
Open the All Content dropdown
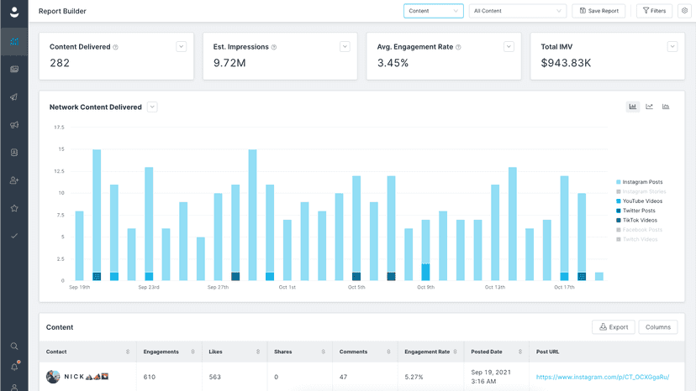pyautogui.click(x=518, y=11)
